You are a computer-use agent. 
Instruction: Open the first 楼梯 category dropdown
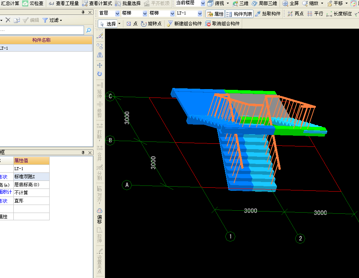tap(145, 13)
